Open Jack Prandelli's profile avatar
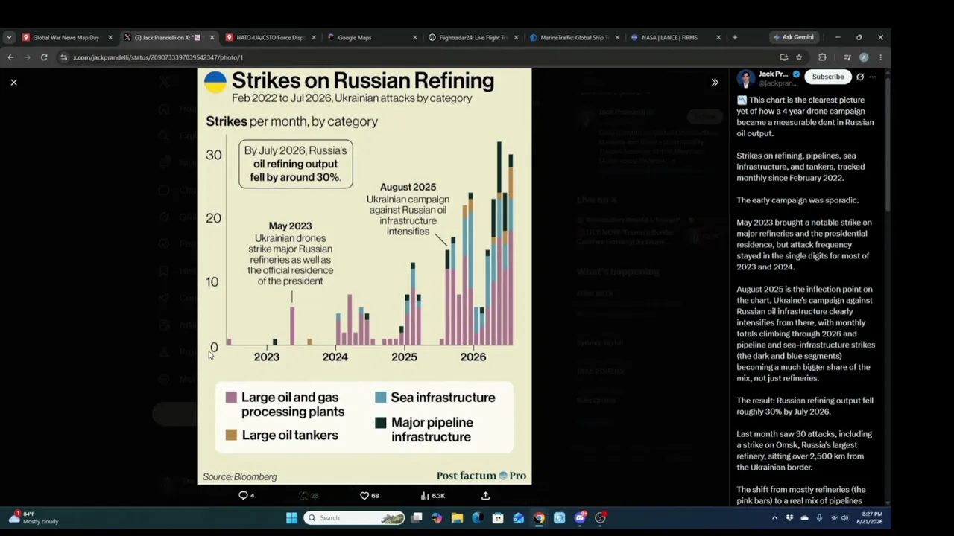Image resolution: width=954 pixels, height=536 pixels. click(746, 78)
